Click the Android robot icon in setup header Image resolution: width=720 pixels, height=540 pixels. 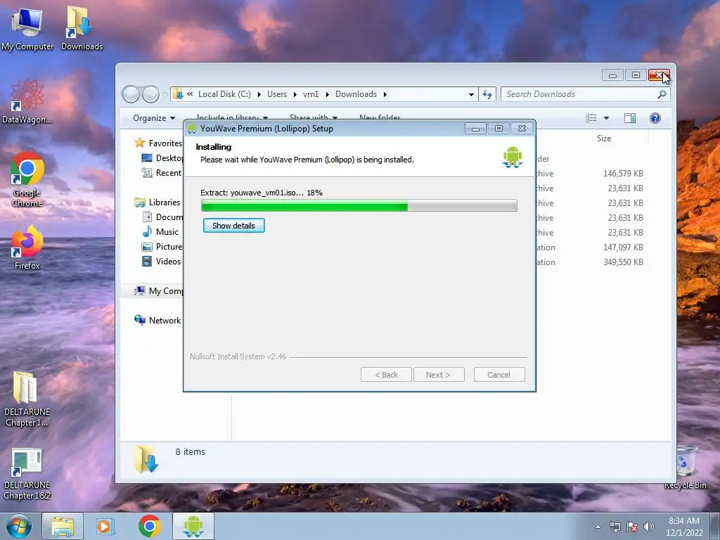pyautogui.click(x=513, y=157)
